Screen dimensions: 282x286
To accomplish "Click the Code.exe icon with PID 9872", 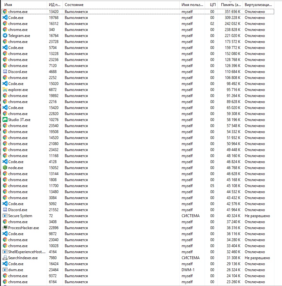I will (5, 234).
